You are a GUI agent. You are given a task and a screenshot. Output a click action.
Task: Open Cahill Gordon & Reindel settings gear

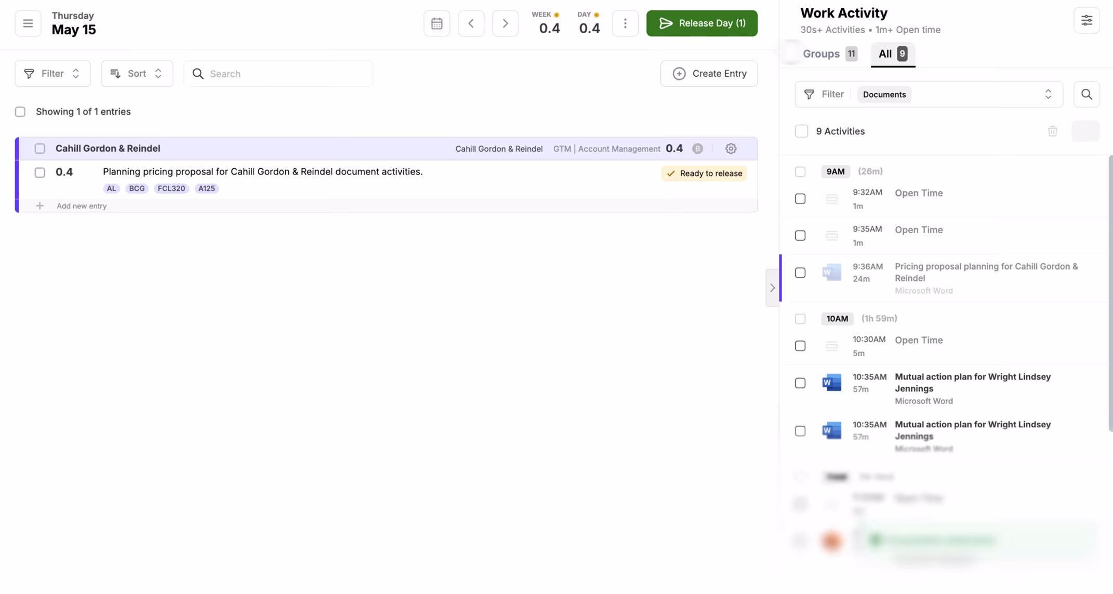pyautogui.click(x=731, y=148)
